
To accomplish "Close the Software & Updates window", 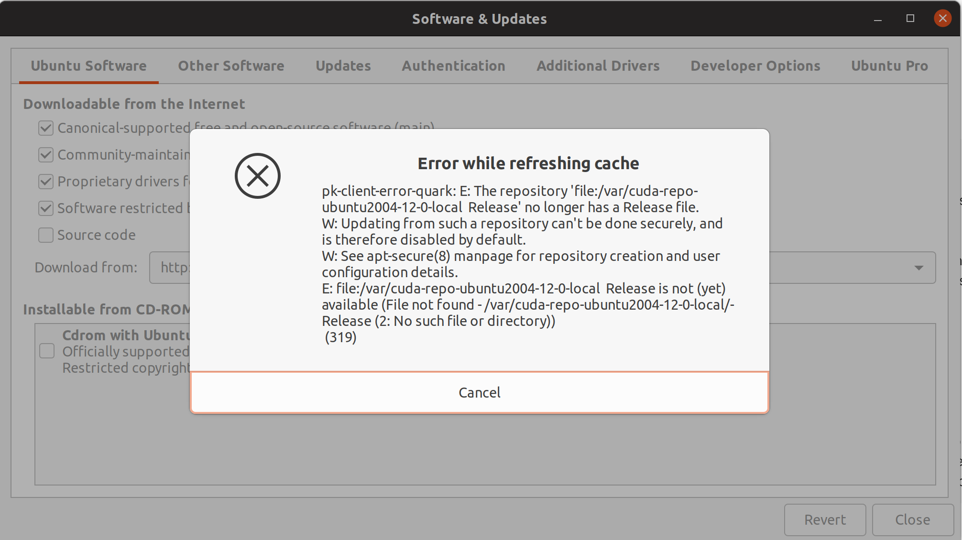I will coord(943,19).
